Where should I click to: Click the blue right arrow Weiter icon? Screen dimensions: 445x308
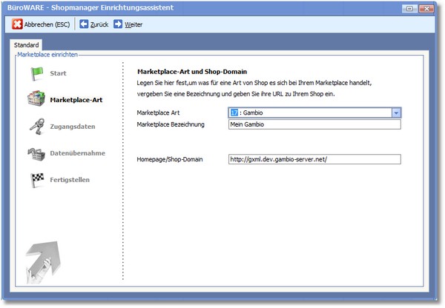[118, 24]
